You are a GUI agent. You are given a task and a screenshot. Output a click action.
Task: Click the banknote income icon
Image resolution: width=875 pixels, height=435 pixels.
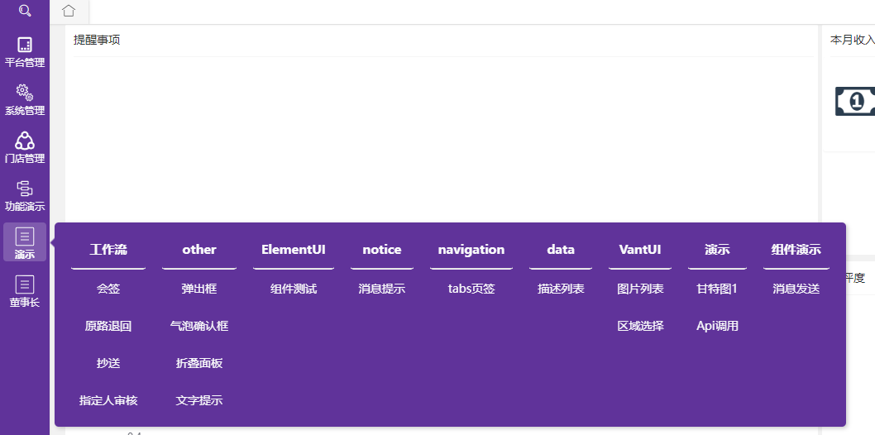[x=855, y=102]
